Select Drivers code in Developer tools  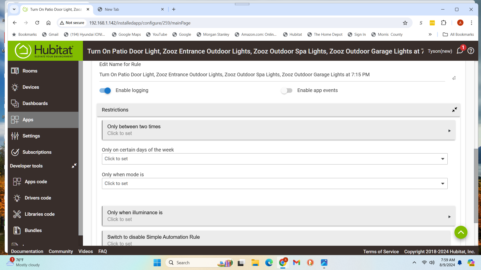[38, 198]
